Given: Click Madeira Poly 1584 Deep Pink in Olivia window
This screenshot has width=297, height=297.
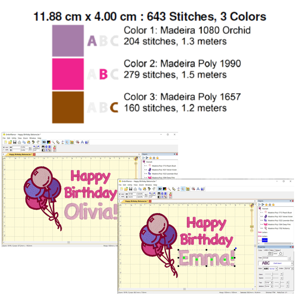Looking at the screenshot, I should (164, 178).
